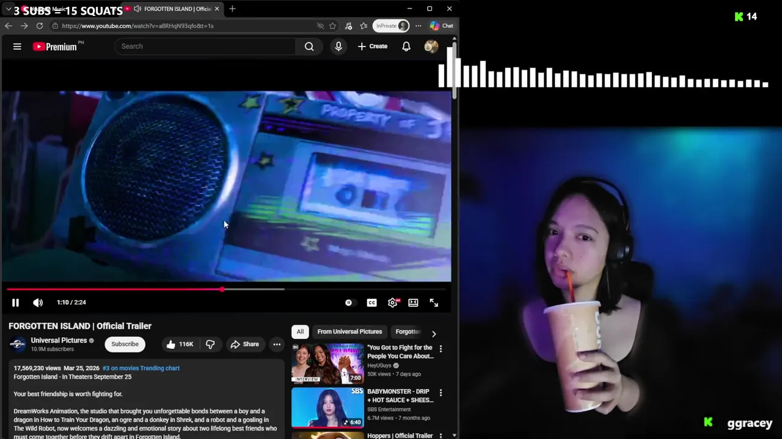View site information via the address bar lock icon

(x=55, y=26)
